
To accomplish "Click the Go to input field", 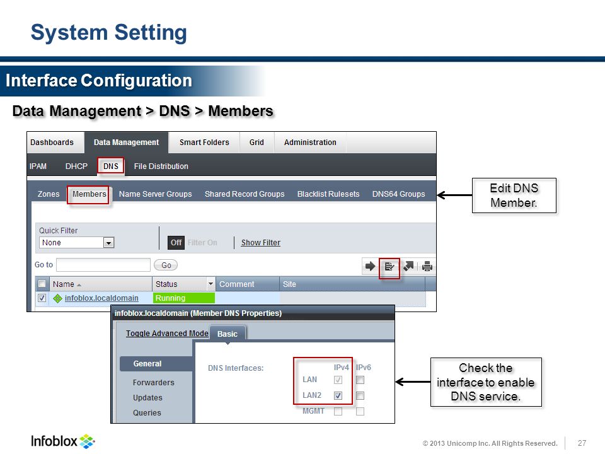I will [x=103, y=265].
